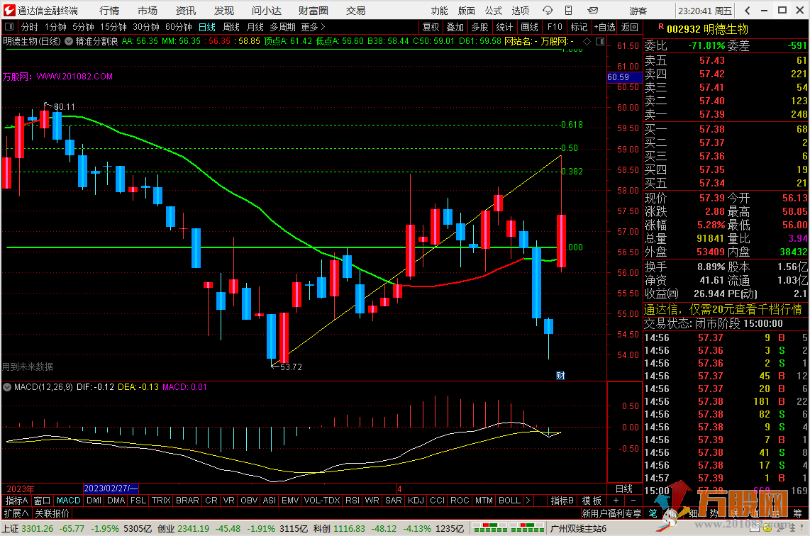Collapse the 精准分割浪 indicator circle toggle
Viewport: 810px width, 536px height.
click(x=69, y=41)
